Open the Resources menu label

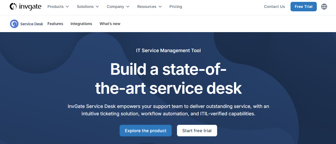click(x=147, y=7)
